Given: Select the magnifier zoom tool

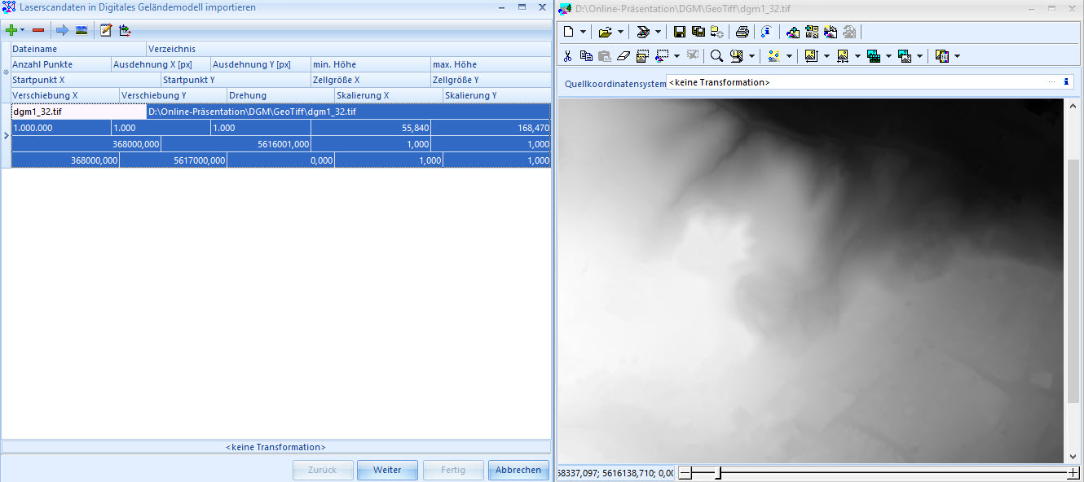Looking at the screenshot, I should [x=716, y=56].
